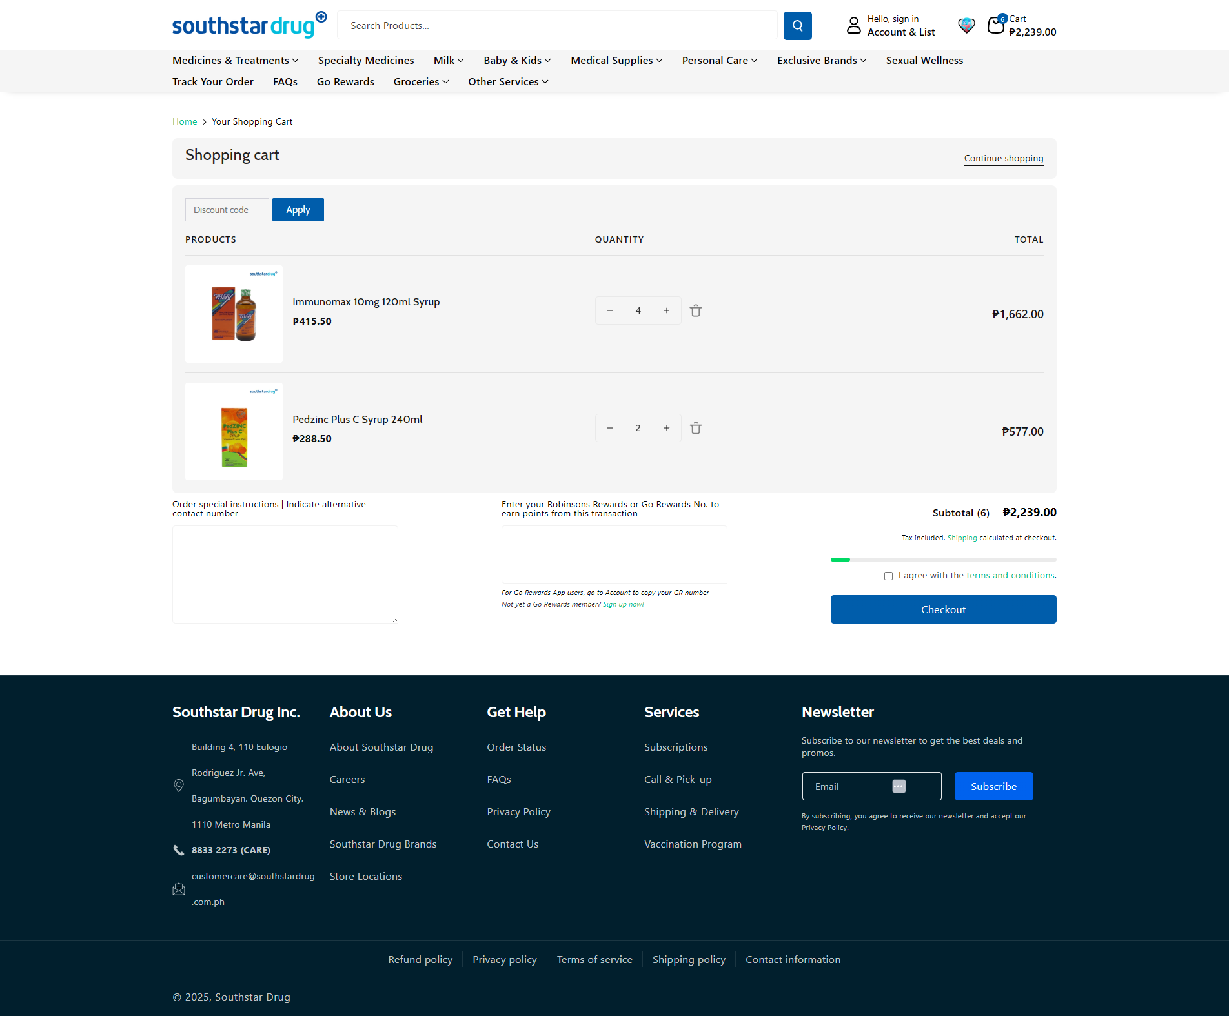Click Sign up now for Go Rewards
The height and width of the screenshot is (1016, 1229).
pyautogui.click(x=624, y=604)
